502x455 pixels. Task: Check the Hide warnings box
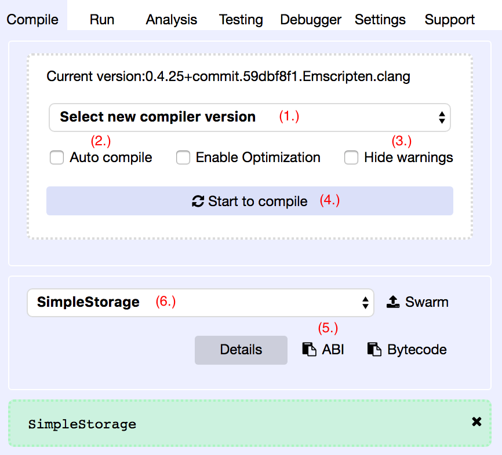351,157
